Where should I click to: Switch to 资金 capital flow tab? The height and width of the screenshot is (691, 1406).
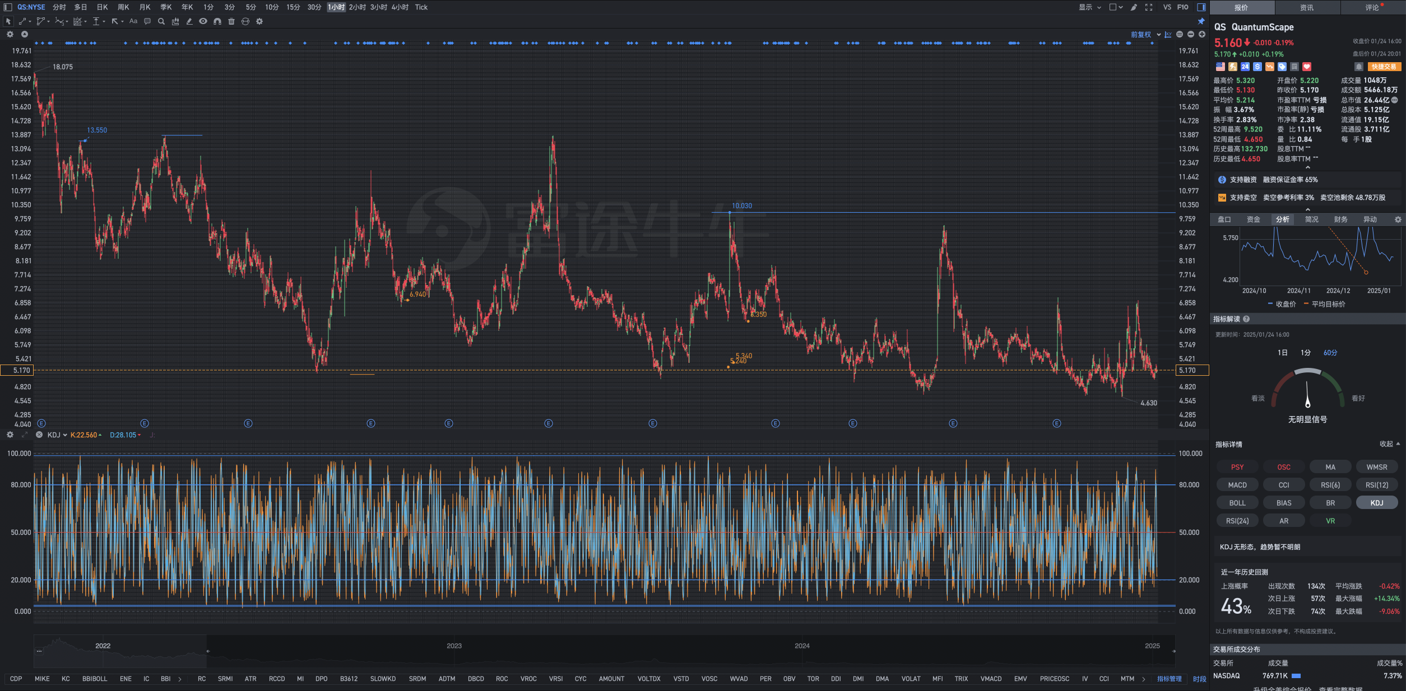point(1253,220)
